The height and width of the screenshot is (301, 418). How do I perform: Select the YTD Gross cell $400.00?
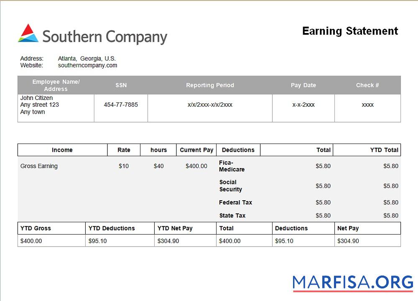tap(31, 241)
